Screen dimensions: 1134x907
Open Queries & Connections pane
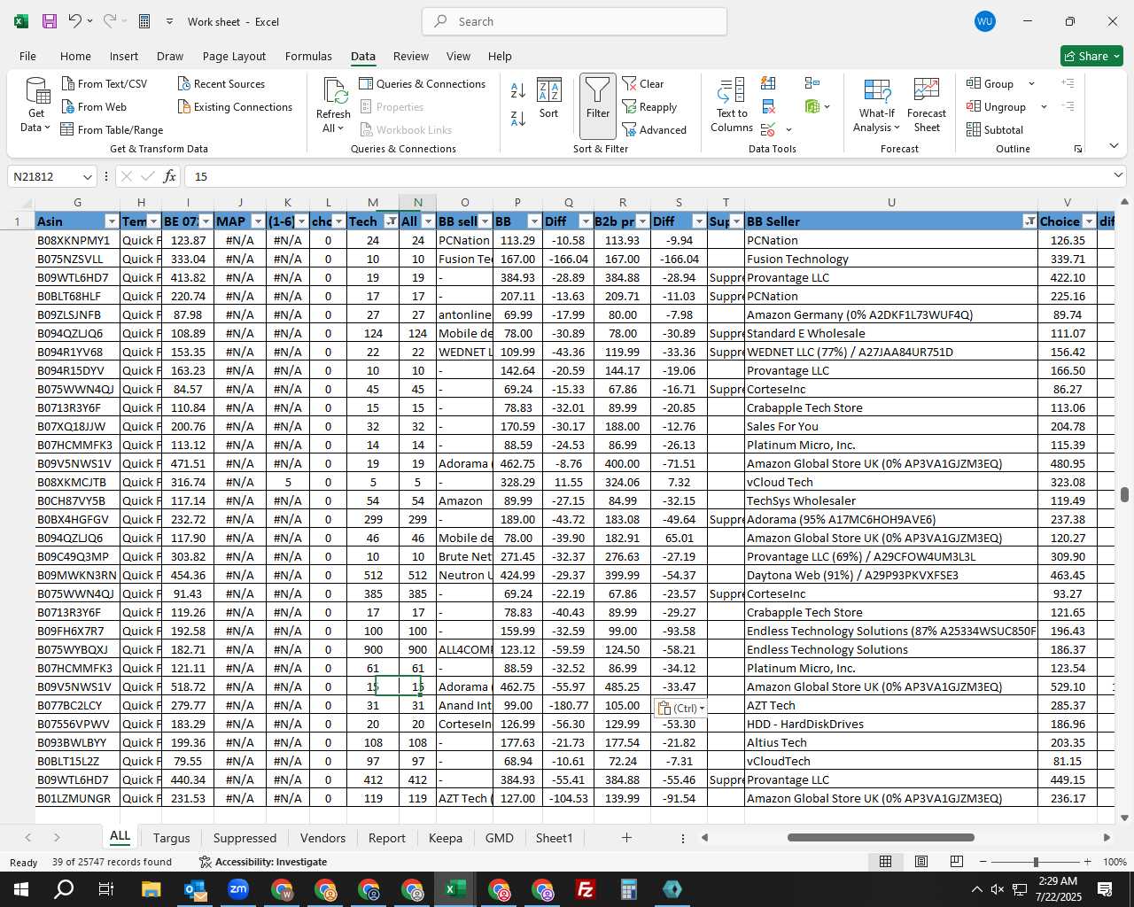(423, 83)
